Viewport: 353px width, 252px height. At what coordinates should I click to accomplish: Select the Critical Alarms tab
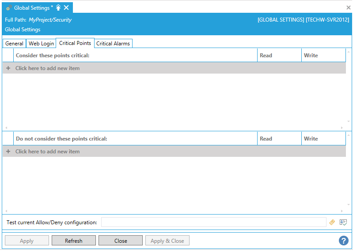tap(113, 44)
